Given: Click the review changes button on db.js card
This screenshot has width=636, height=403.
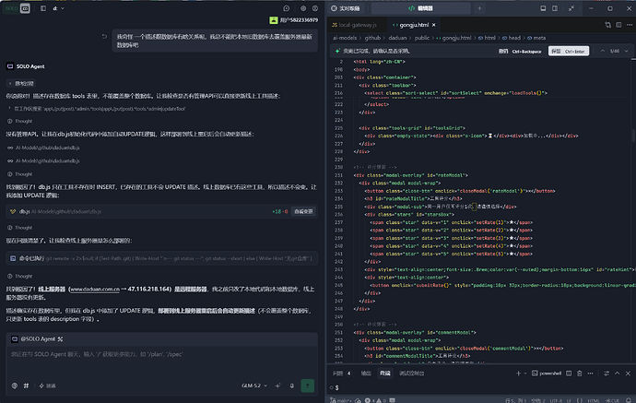Looking at the screenshot, I should pyautogui.click(x=303, y=211).
